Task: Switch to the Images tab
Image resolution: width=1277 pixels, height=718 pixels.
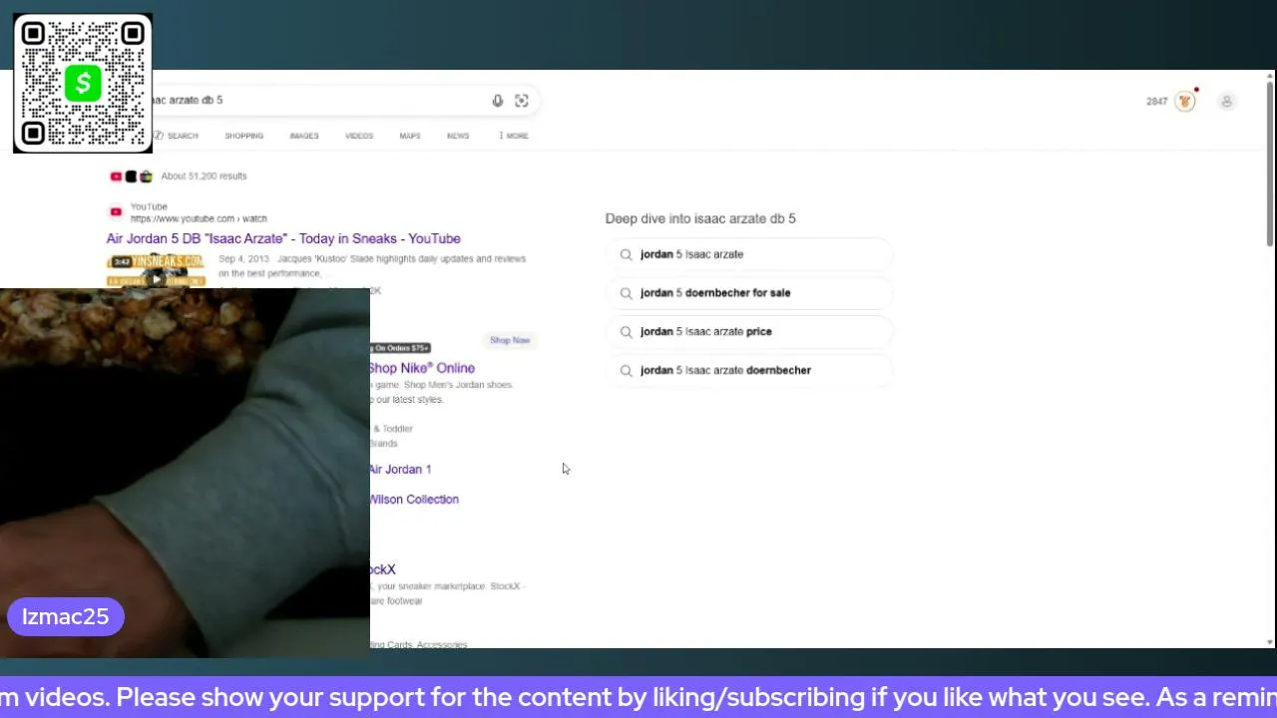Action: (304, 136)
